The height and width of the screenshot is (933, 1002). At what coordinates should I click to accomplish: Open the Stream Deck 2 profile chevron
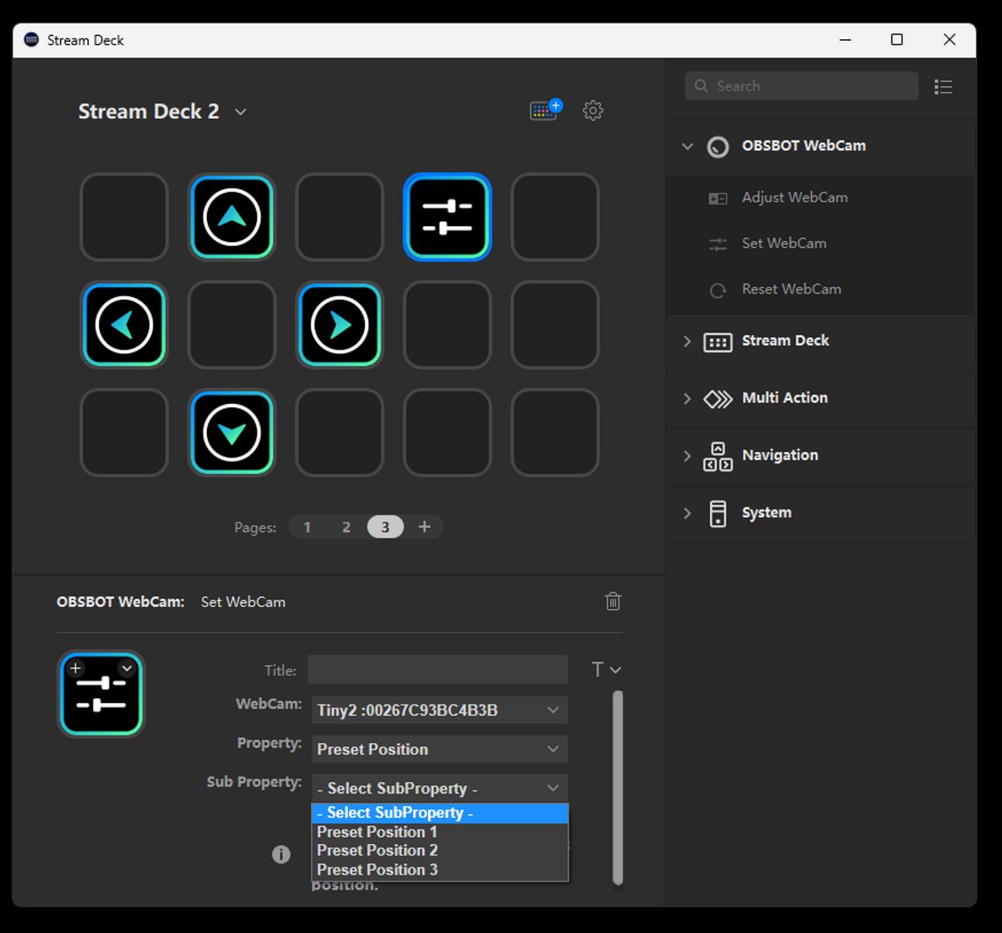coord(240,112)
